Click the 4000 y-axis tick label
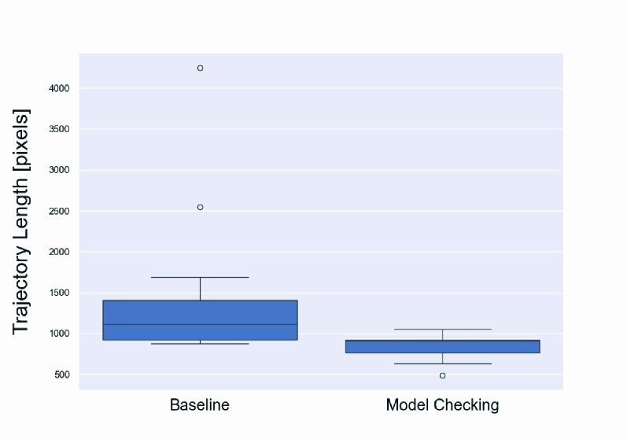This screenshot has width=627, height=439. click(58, 88)
